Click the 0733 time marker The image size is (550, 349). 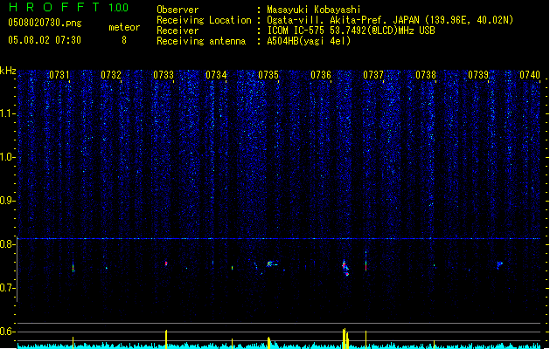[x=164, y=75]
